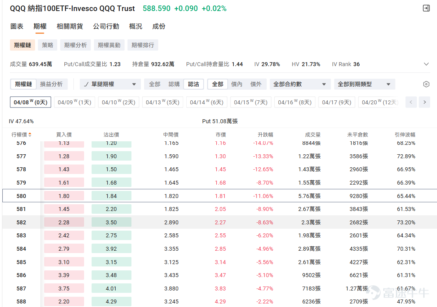Choose the 04/10 expiration date
This screenshot has height=307, width=437.
pos(118,102)
